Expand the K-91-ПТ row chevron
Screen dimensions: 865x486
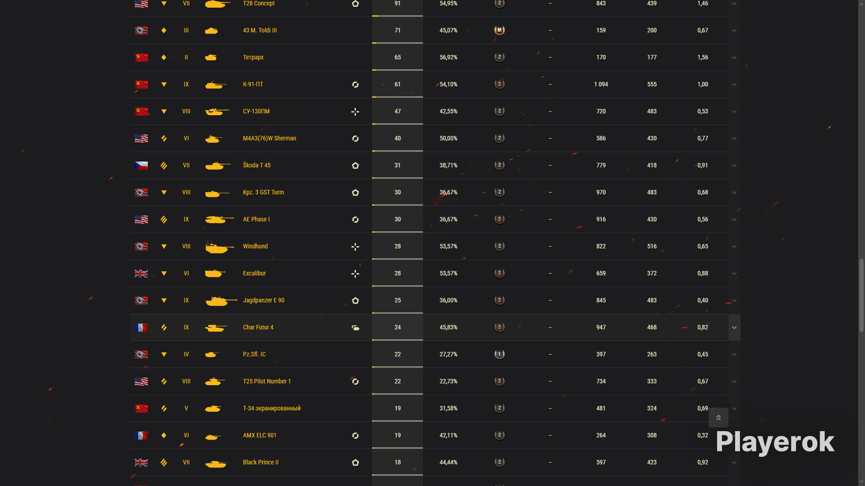click(x=734, y=85)
